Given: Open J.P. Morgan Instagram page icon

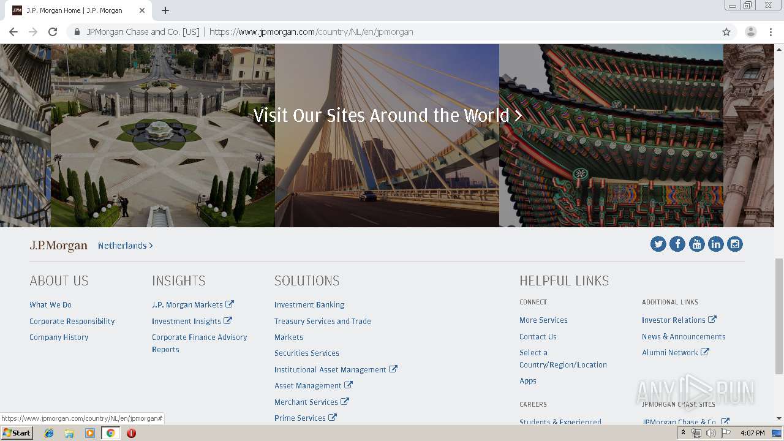Looking at the screenshot, I should (x=735, y=244).
